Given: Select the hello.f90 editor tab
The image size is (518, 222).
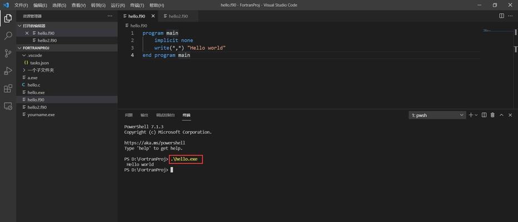Looking at the screenshot, I should click(x=137, y=16).
